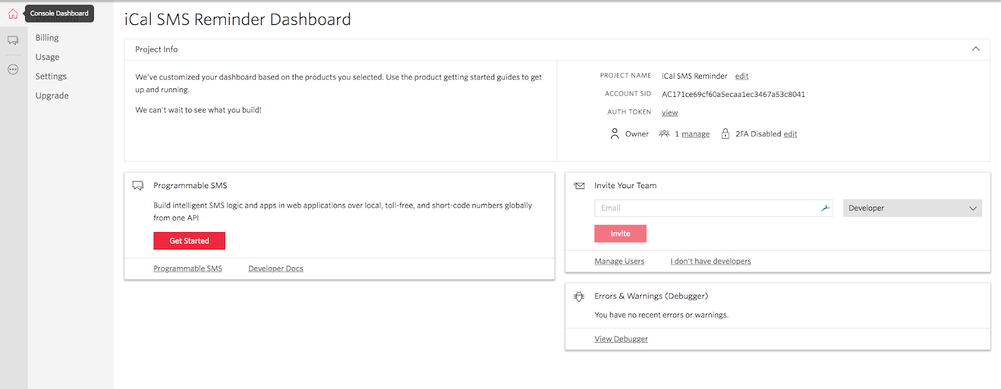The width and height of the screenshot is (1001, 389).
Task: Open the Programmable SMS sidebar icon
Action: coord(13,41)
